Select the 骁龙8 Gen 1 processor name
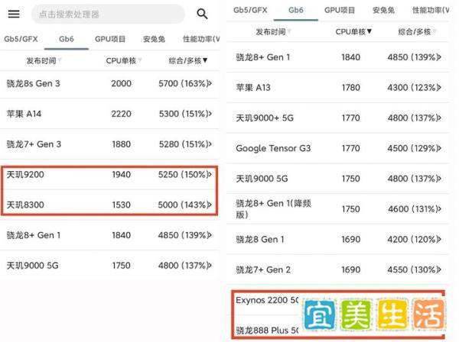Viewport: 459px width, 342px height. point(260,239)
